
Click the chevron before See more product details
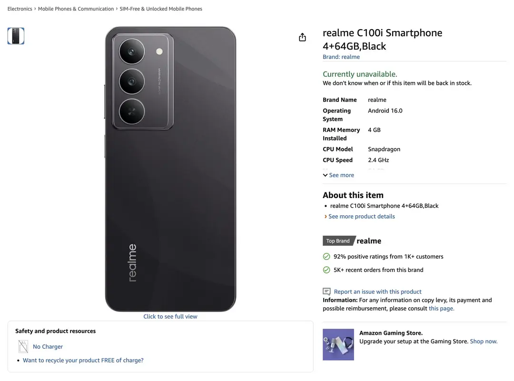pyautogui.click(x=325, y=216)
